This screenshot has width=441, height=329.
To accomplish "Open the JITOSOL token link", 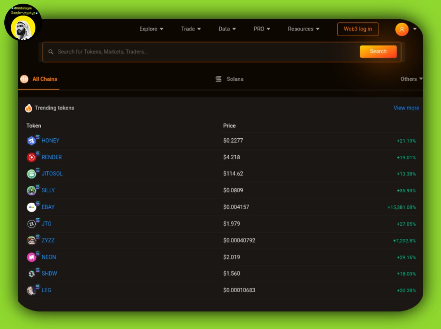I will point(52,174).
